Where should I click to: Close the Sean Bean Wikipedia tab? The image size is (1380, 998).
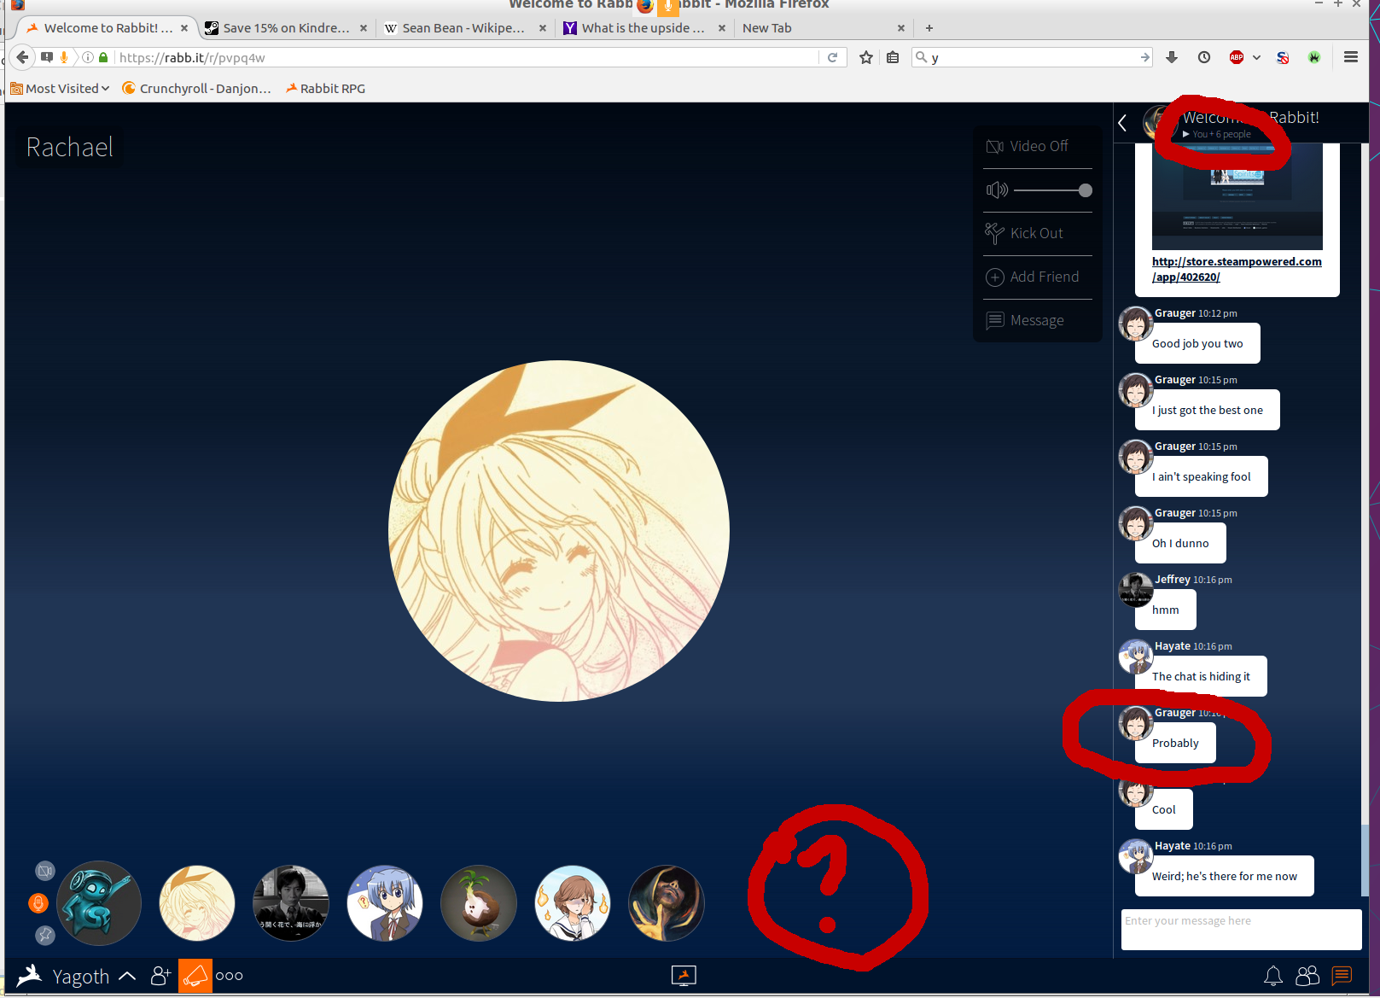pyautogui.click(x=543, y=28)
